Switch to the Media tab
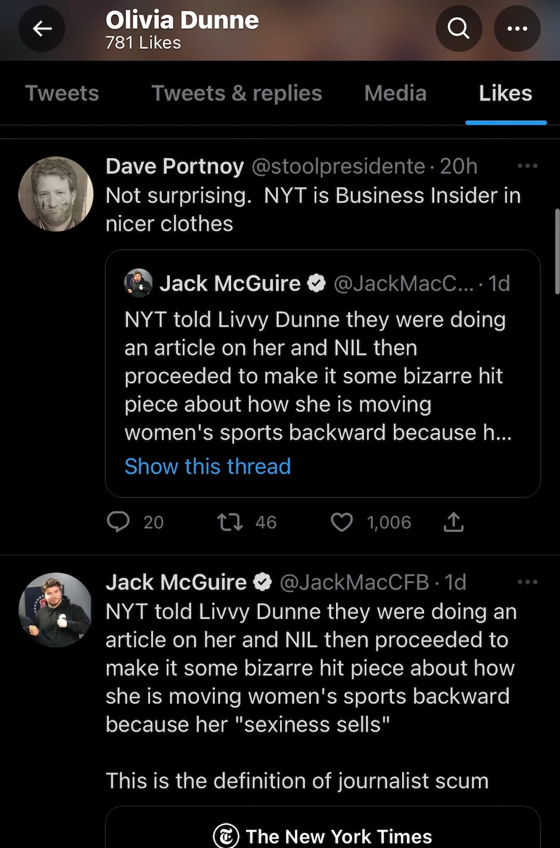Image resolution: width=560 pixels, height=848 pixels. (396, 93)
